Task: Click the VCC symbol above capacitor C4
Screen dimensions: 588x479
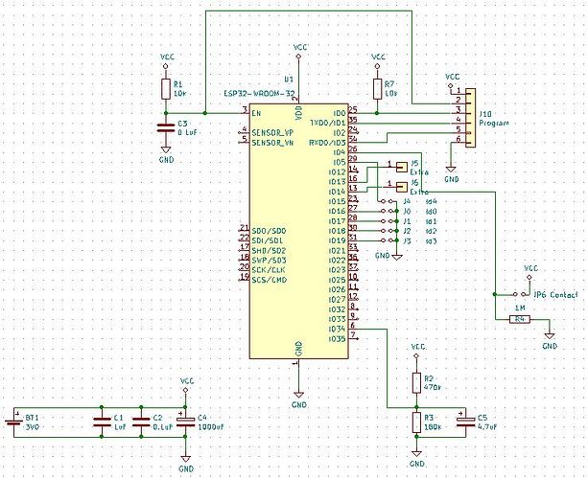Action: click(x=185, y=390)
